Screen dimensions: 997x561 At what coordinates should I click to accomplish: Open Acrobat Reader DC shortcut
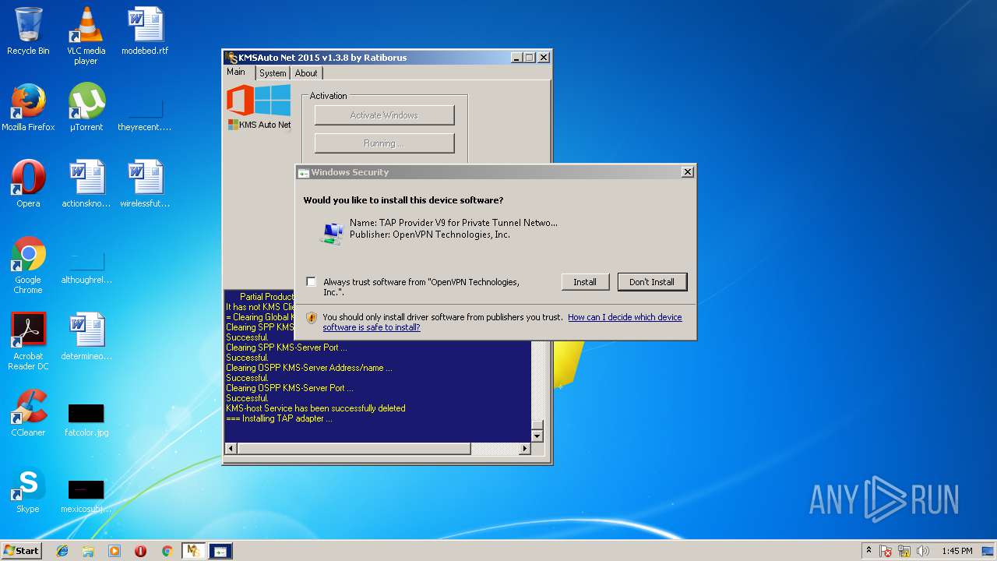[28, 341]
